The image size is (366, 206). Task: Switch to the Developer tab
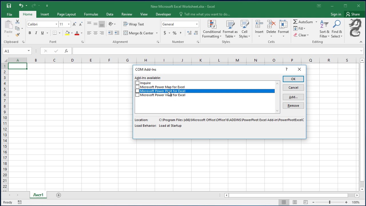point(163,14)
